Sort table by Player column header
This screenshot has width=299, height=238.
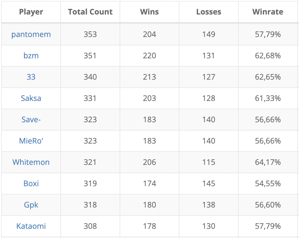31,12
